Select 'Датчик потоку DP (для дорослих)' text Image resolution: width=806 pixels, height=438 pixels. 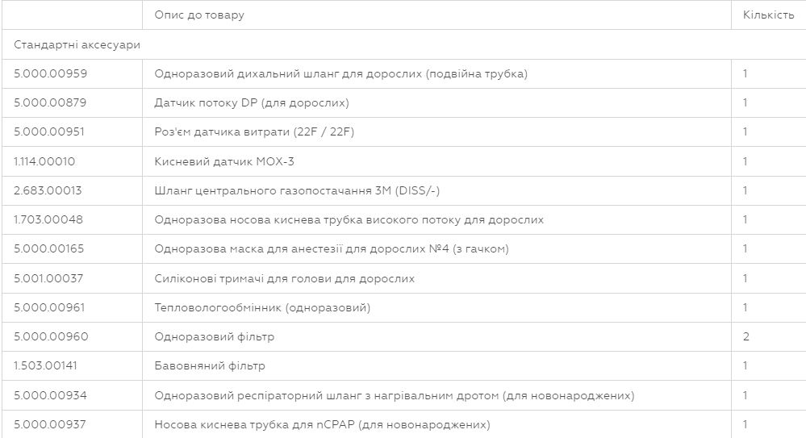click(252, 102)
